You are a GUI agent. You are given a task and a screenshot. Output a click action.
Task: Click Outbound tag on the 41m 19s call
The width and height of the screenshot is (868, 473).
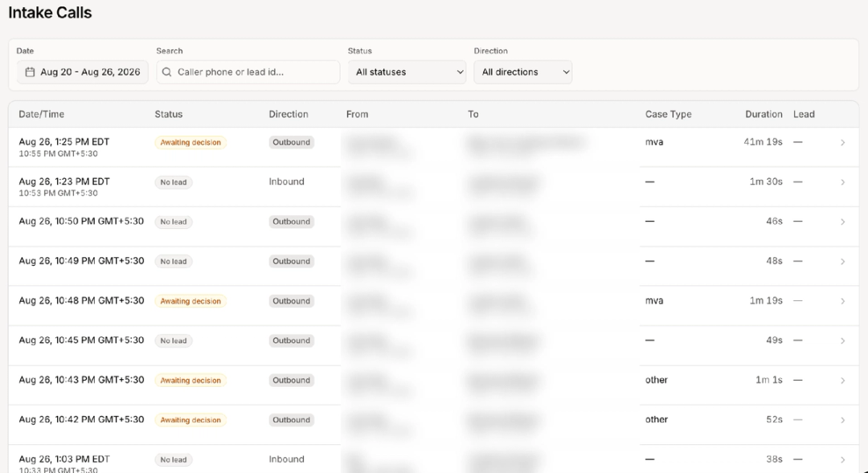point(291,142)
